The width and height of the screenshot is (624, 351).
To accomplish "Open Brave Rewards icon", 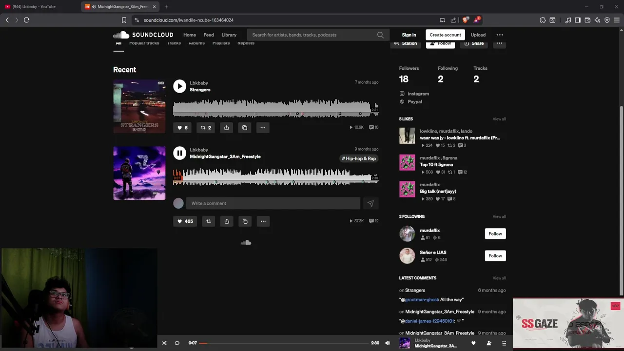I will (x=477, y=20).
